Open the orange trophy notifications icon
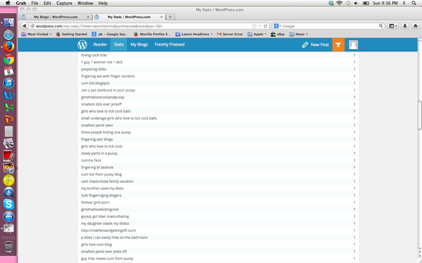 (338, 45)
